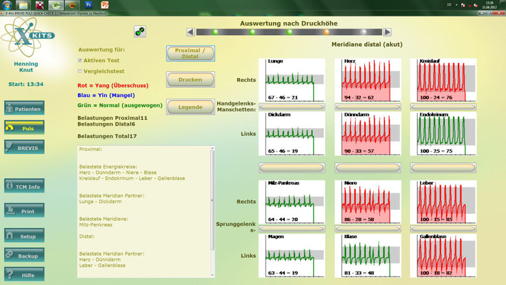Click the Print sidebar button
Image resolution: width=506 pixels, height=285 pixels.
click(24, 211)
